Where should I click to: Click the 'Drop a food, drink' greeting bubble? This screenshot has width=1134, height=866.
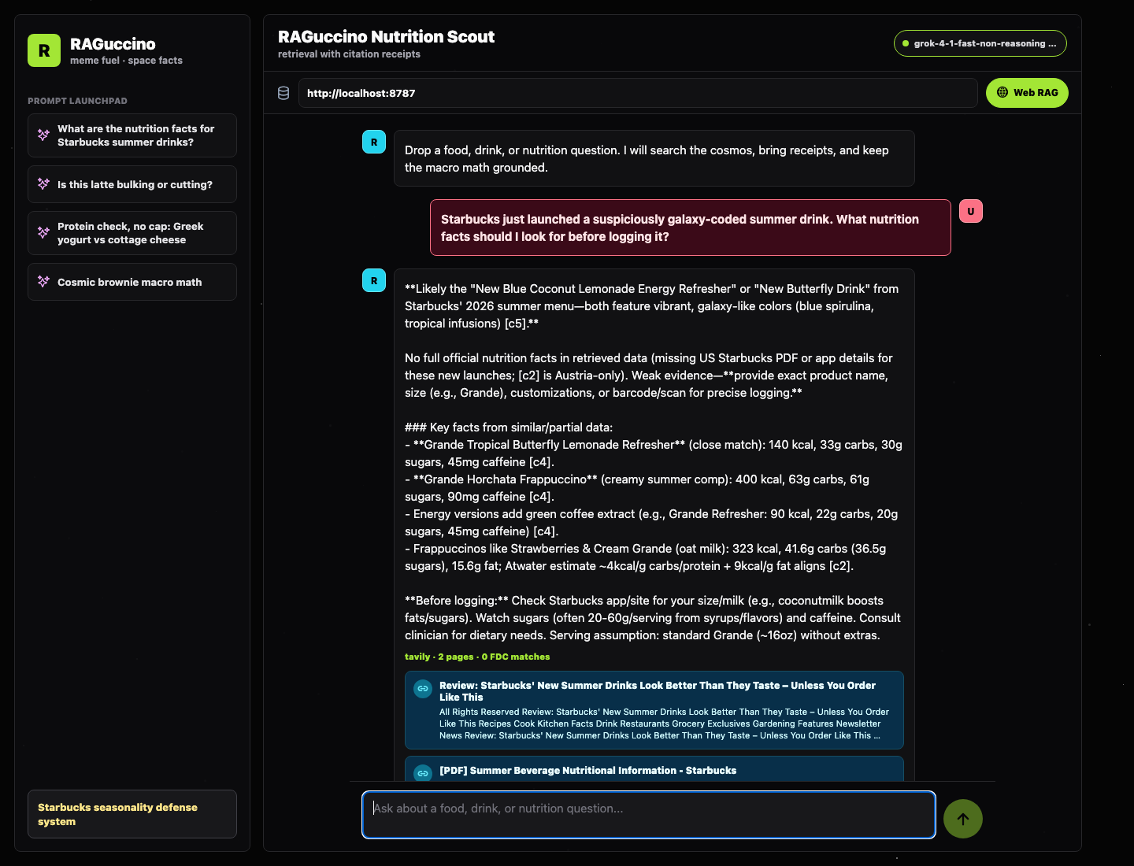tap(654, 158)
